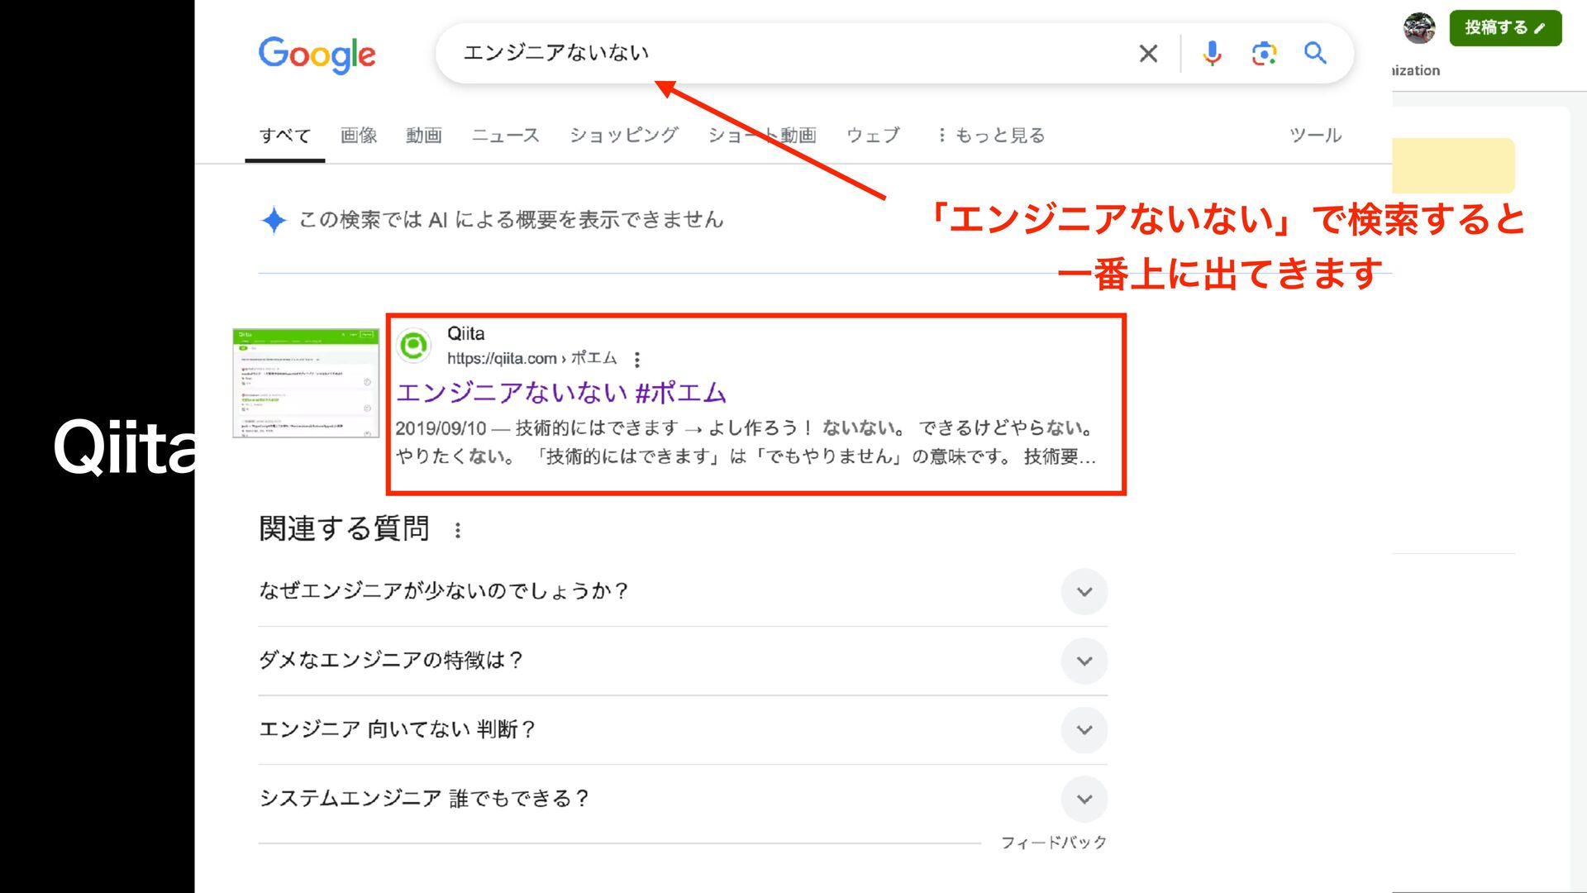The image size is (1587, 893).
Task: Expand エンジニア 向いてない 判断？ chevron
Action: [1084, 730]
